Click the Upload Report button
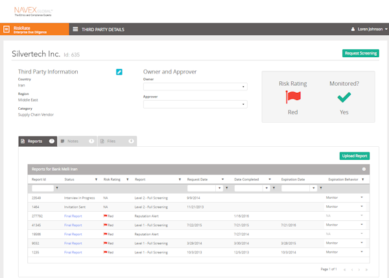Viewport: 389px width, 278px height. pos(355,156)
